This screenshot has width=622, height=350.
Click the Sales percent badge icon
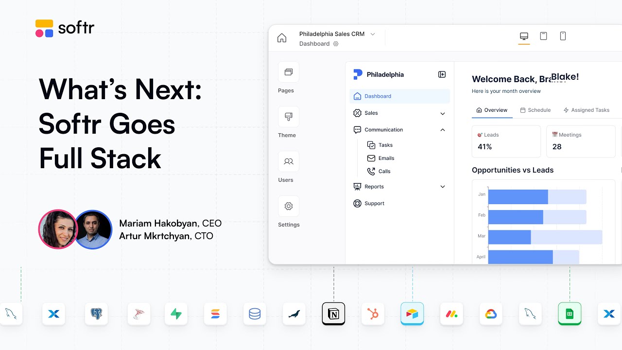[x=357, y=113]
